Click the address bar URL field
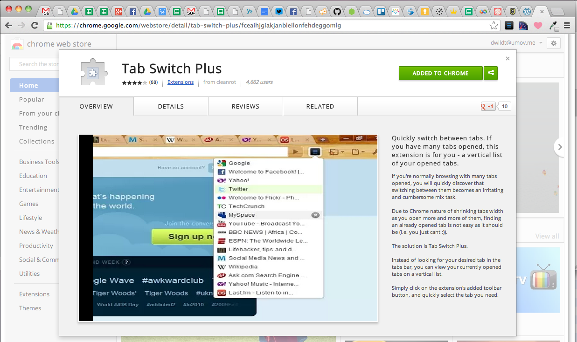577x342 pixels. pyautogui.click(x=271, y=26)
